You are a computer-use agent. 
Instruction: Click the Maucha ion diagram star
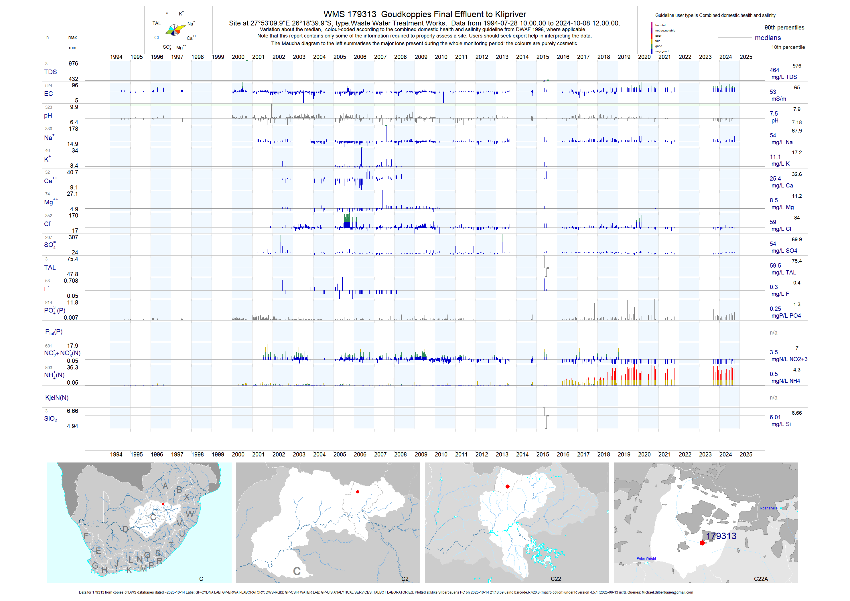pyautogui.click(x=175, y=30)
